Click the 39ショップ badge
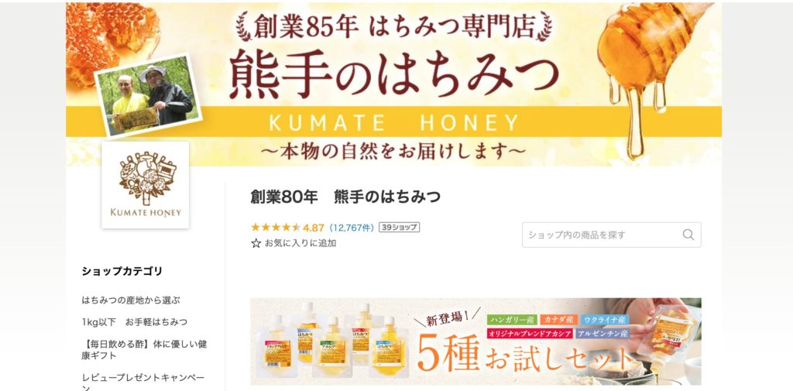Viewport: 793px width, 391px height. [x=399, y=228]
